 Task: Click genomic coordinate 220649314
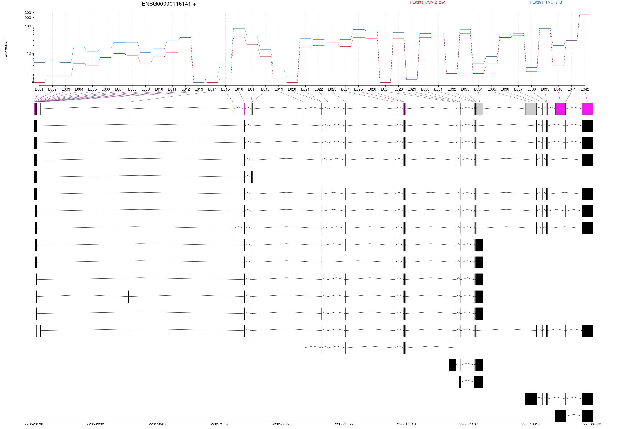[x=531, y=424]
